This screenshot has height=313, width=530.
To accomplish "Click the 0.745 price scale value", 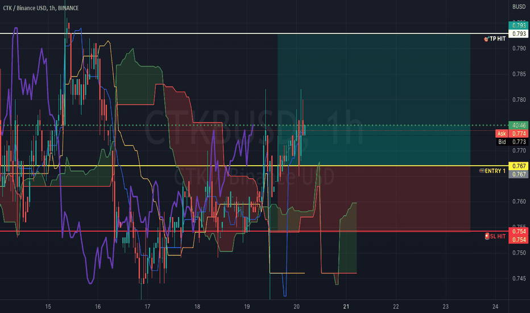I will tap(519, 278).
